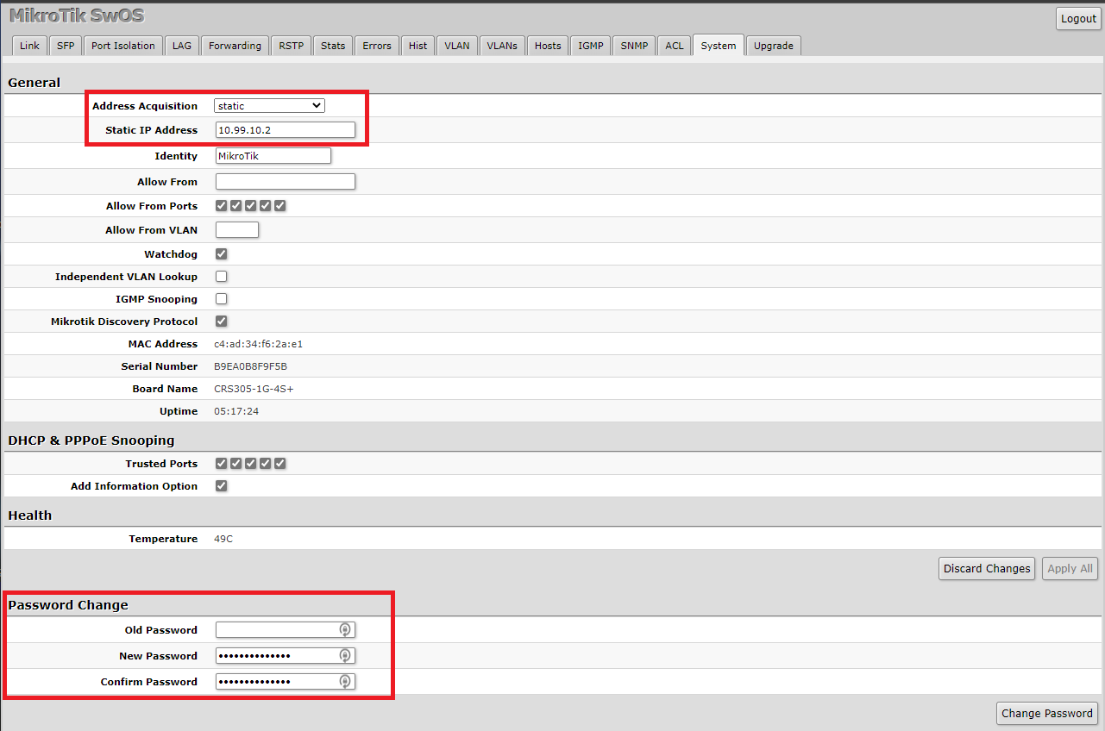Click the key icon in Old Password
The image size is (1105, 731).
(x=345, y=630)
